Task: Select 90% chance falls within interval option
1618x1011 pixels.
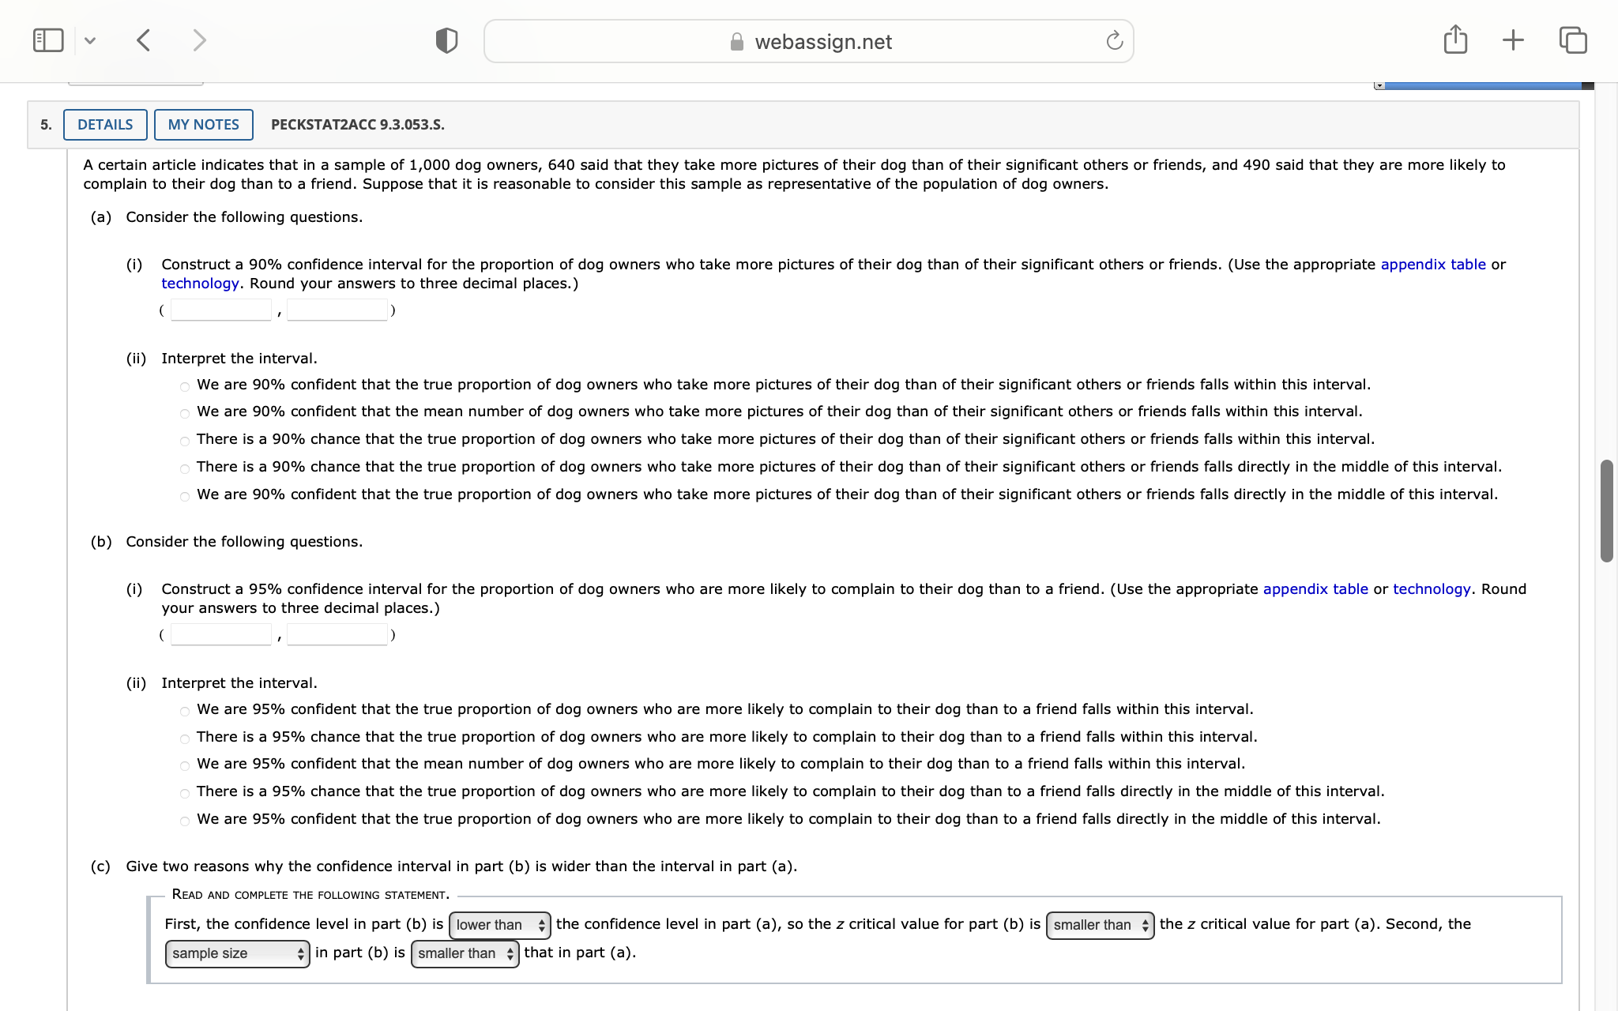Action: pyautogui.click(x=185, y=441)
